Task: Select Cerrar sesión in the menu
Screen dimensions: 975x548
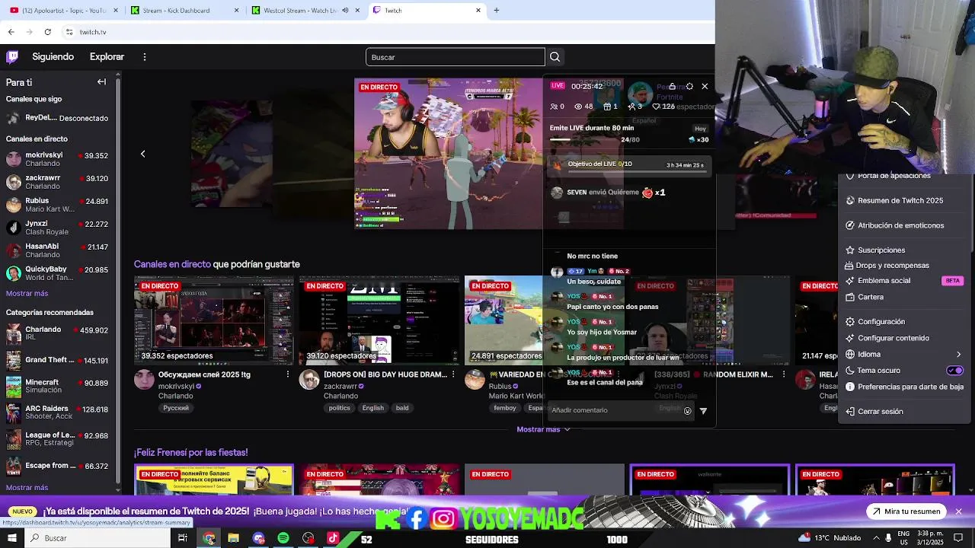Action: (903, 411)
